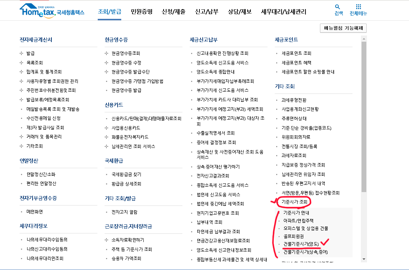409x270 pixels.
Task: Click 전자세금계산서 section heading
Action: [x=36, y=40]
